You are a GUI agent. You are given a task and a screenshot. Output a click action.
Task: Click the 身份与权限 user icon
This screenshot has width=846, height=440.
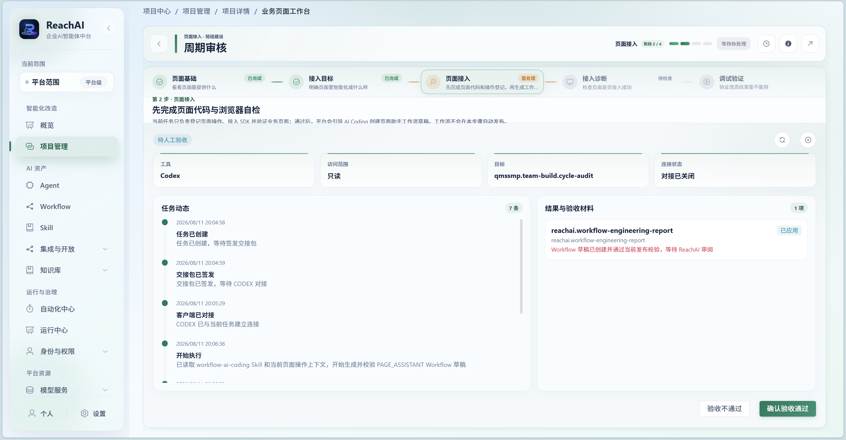tap(30, 351)
